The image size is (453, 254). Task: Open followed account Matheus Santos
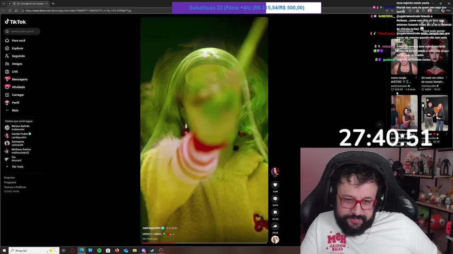18,151
